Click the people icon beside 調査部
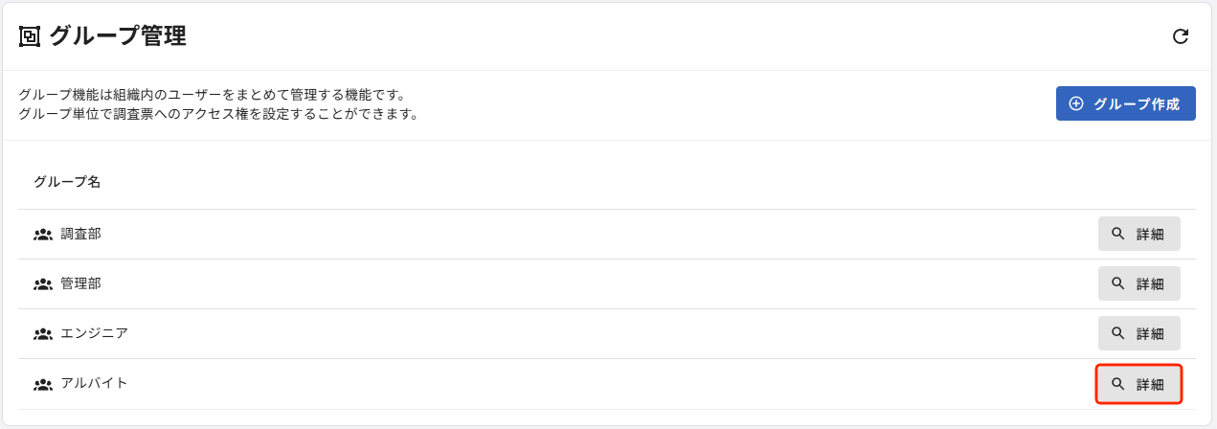1217x429 pixels. pyautogui.click(x=42, y=234)
